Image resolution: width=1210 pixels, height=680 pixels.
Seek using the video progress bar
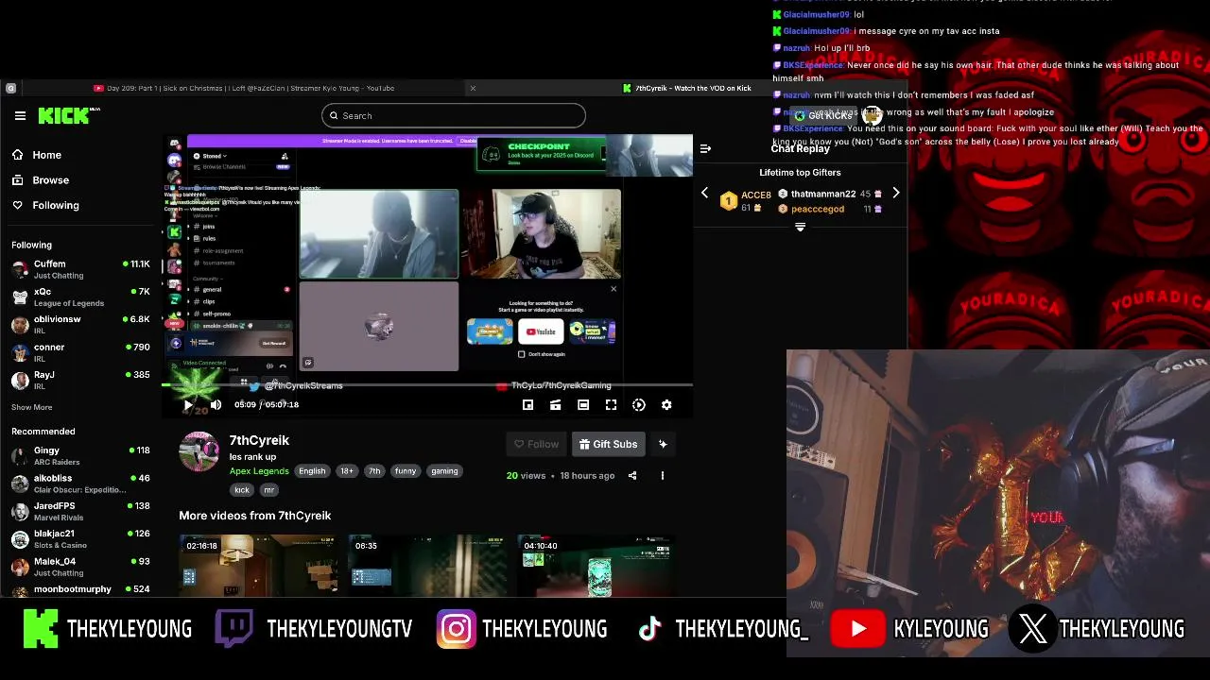427,385
